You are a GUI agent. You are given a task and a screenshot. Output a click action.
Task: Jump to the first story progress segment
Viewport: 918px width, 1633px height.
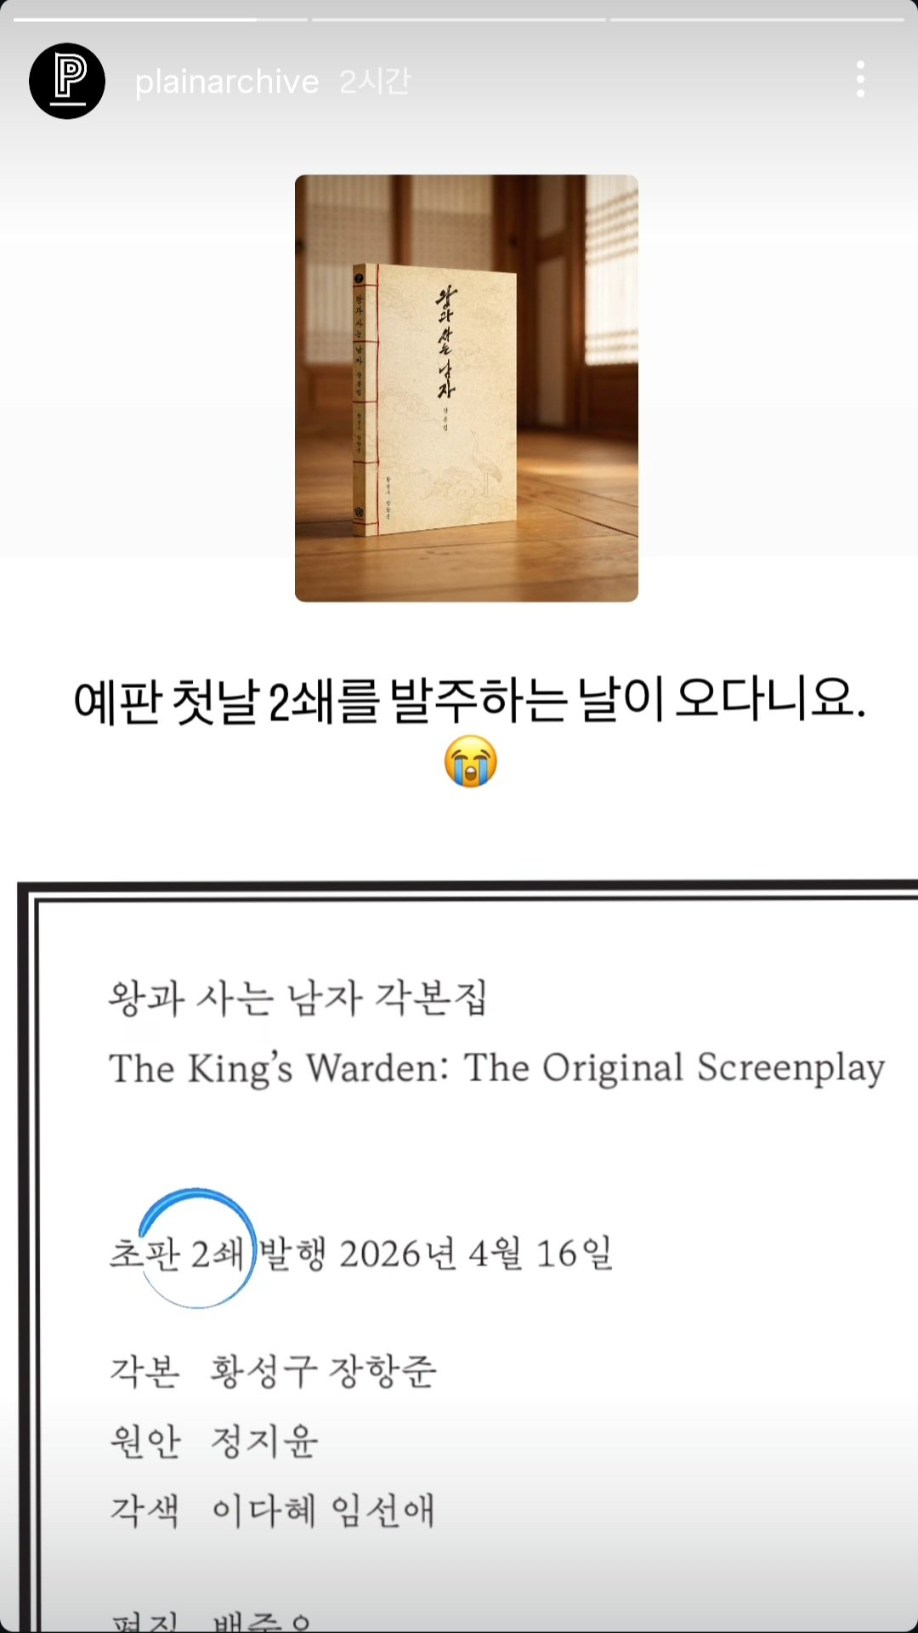pyautogui.click(x=161, y=19)
